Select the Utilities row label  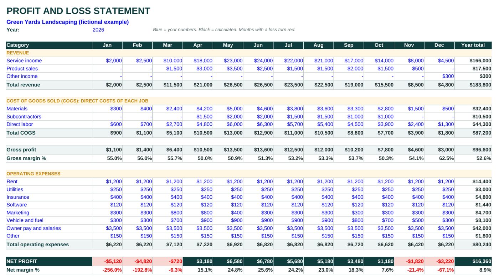(x=15, y=190)
